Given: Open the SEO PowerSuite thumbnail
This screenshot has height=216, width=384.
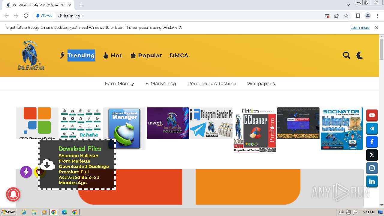Looking at the screenshot, I should coord(37,123).
